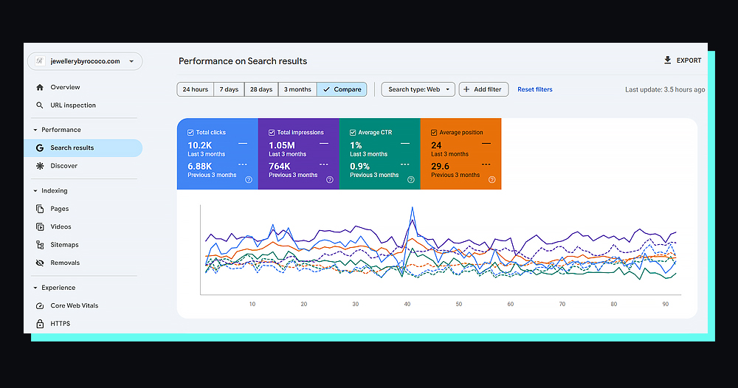738x388 pixels.
Task: Click the Pages document icon
Action: coord(40,209)
